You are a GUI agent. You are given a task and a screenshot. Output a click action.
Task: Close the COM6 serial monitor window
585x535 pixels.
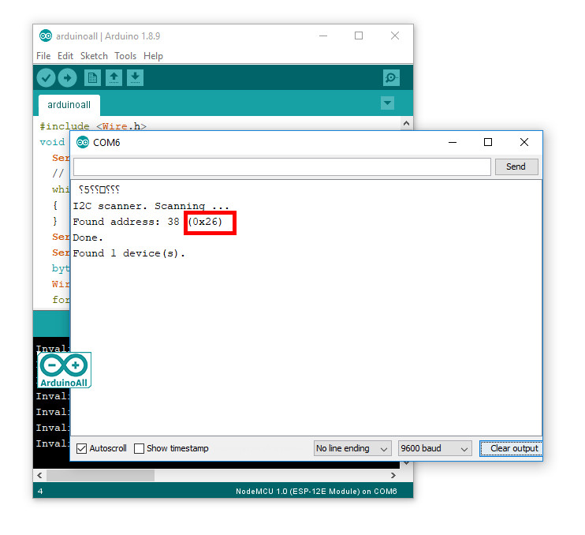[524, 142]
